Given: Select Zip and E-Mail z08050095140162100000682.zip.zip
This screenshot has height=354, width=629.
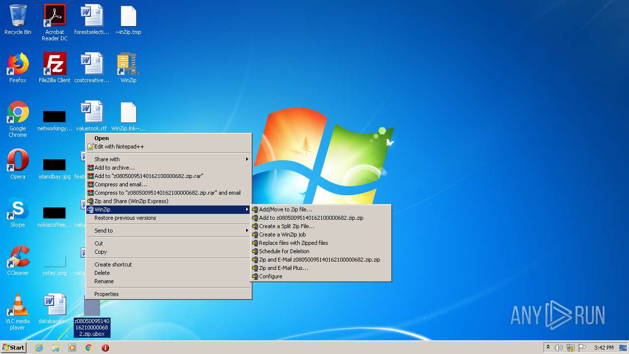Looking at the screenshot, I should [x=321, y=260].
